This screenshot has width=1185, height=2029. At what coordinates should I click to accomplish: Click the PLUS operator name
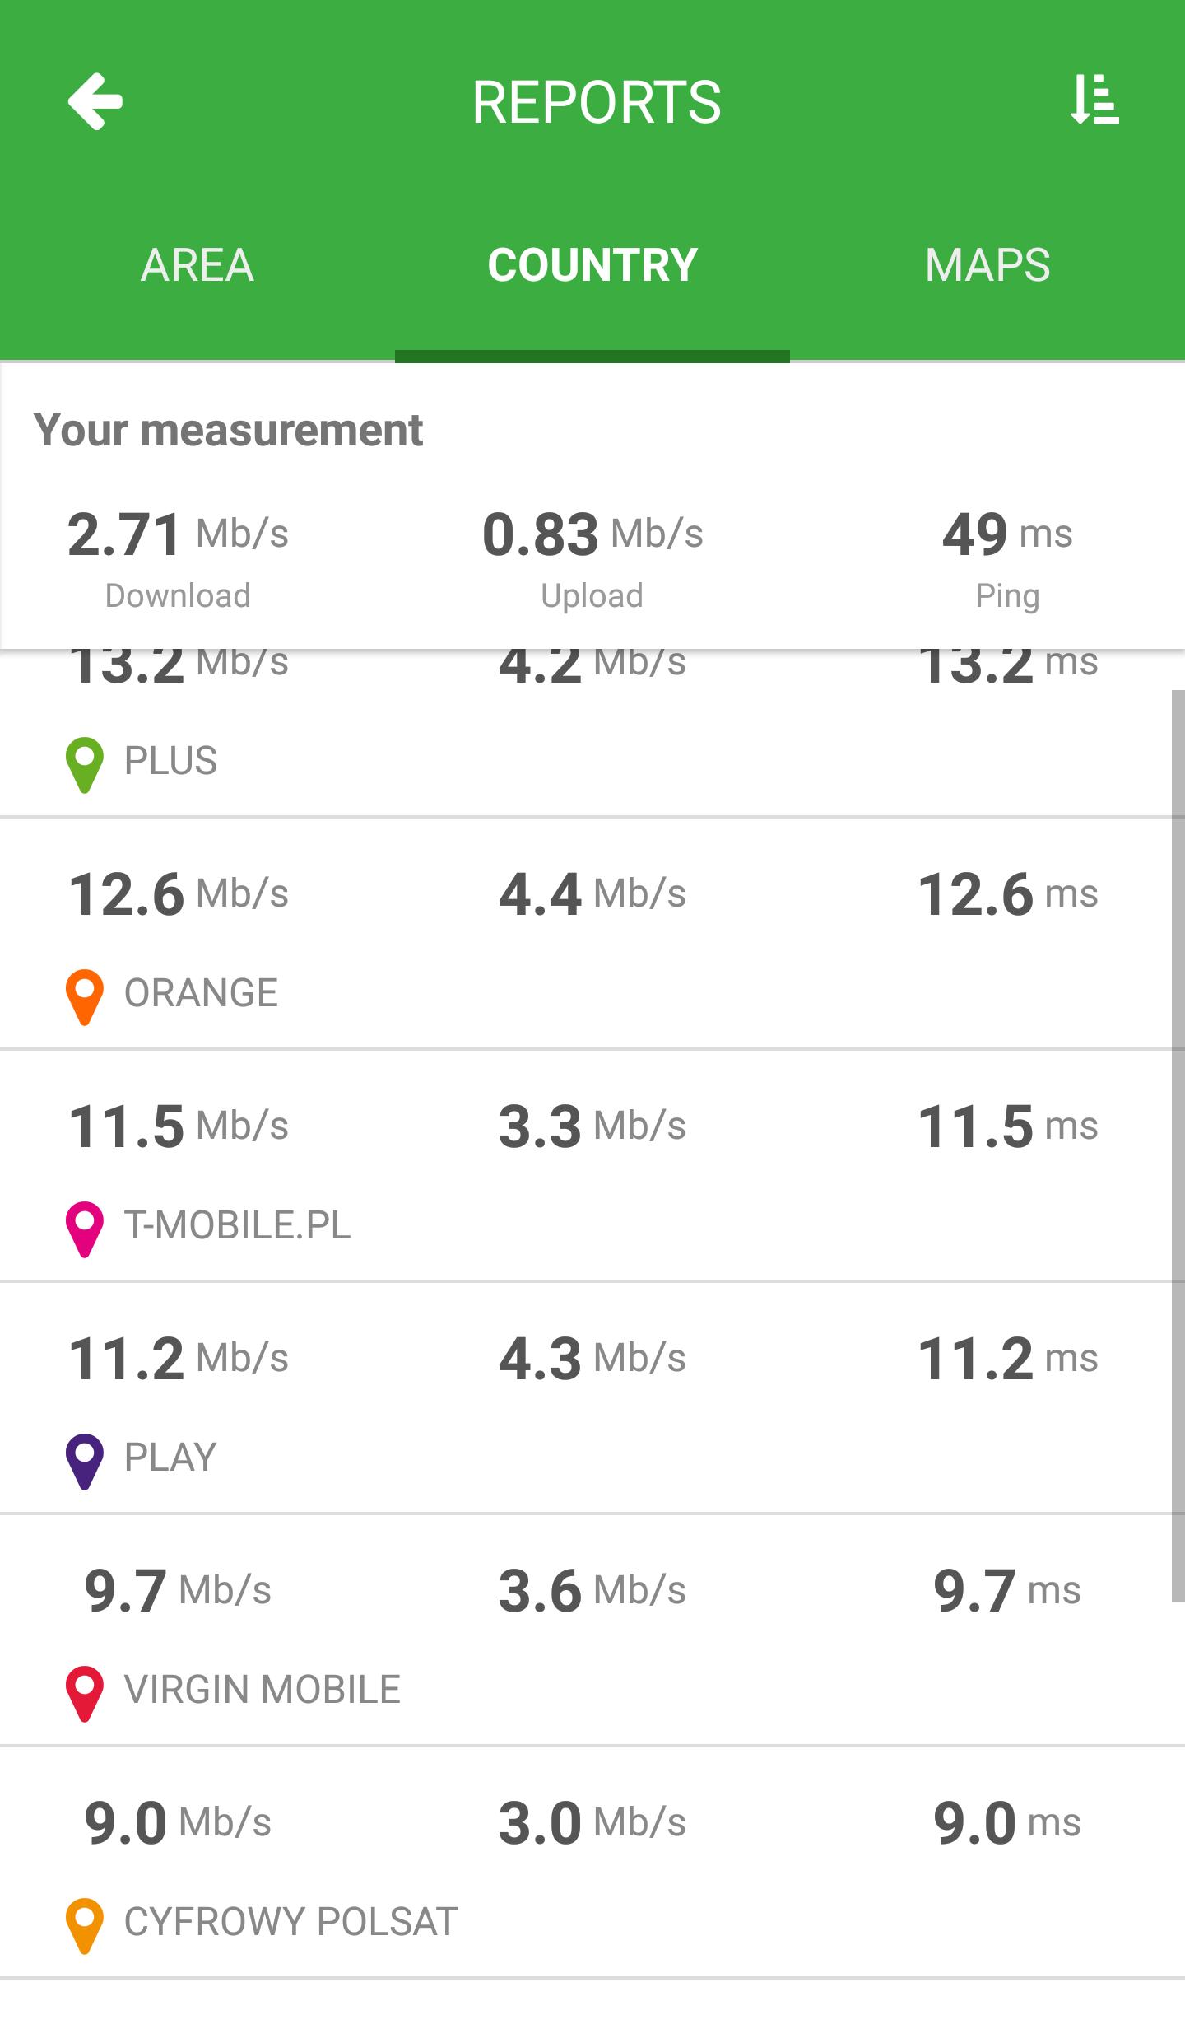(x=170, y=761)
